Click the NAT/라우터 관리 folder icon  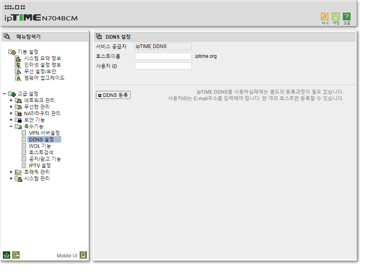click(x=18, y=114)
